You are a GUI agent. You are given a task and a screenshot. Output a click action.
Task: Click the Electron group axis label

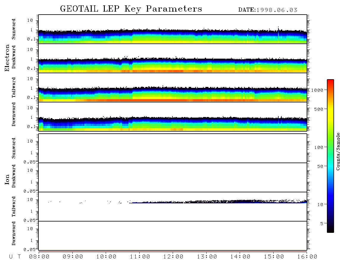tap(7, 58)
